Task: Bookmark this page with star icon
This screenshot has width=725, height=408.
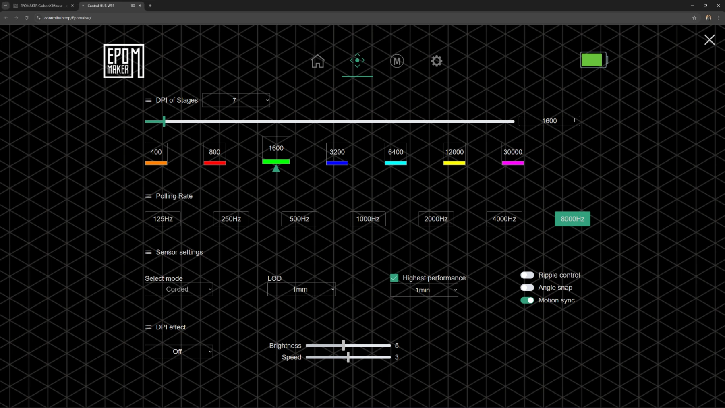Action: pyautogui.click(x=694, y=18)
